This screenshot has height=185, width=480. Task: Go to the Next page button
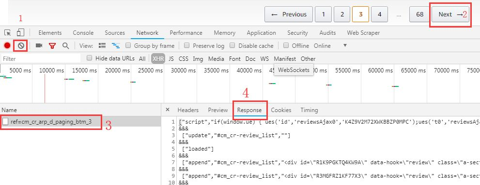point(449,14)
